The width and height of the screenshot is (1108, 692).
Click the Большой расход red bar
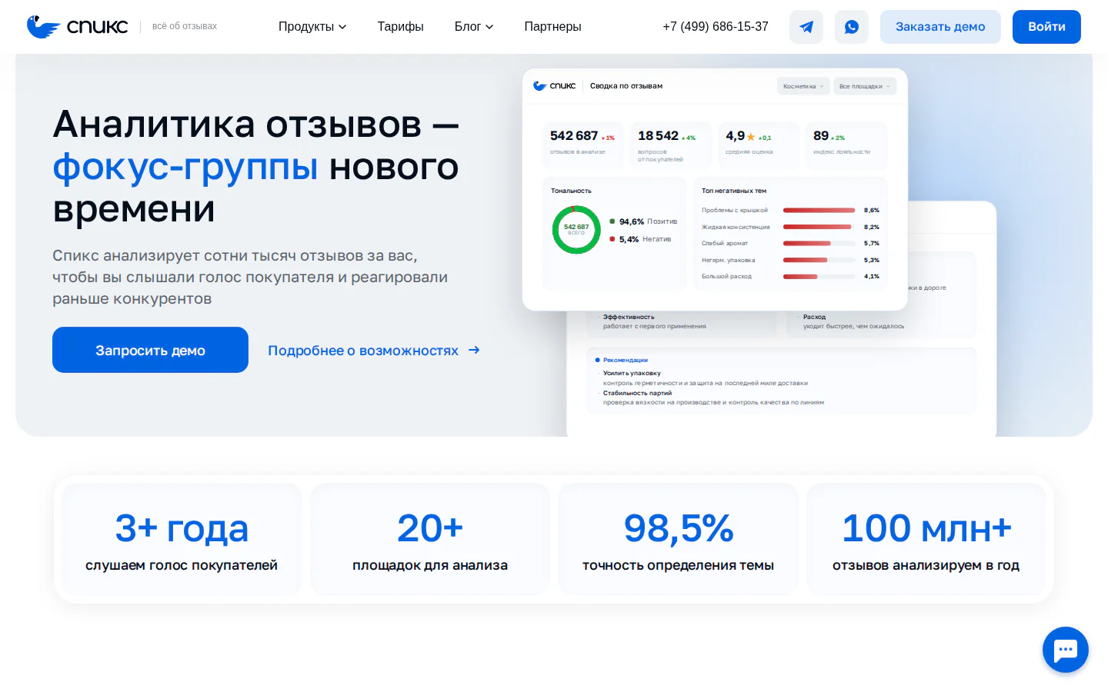click(x=800, y=276)
